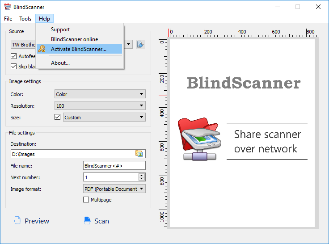The width and height of the screenshot is (329, 244).
Task: Expand the Source scanner dropdown arrow
Action: coord(128,44)
